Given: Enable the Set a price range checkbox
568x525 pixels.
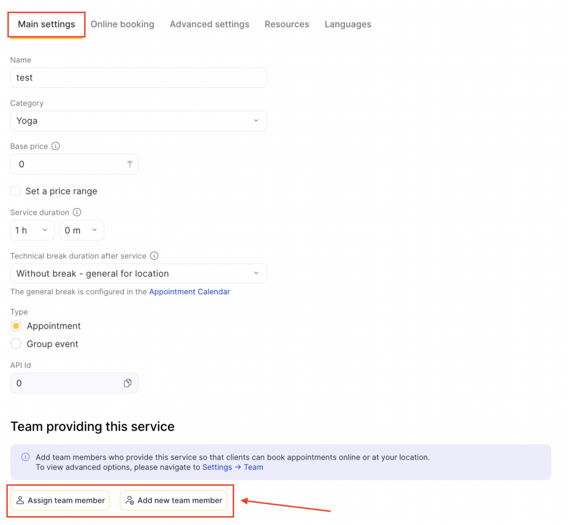Looking at the screenshot, I should 16,191.
